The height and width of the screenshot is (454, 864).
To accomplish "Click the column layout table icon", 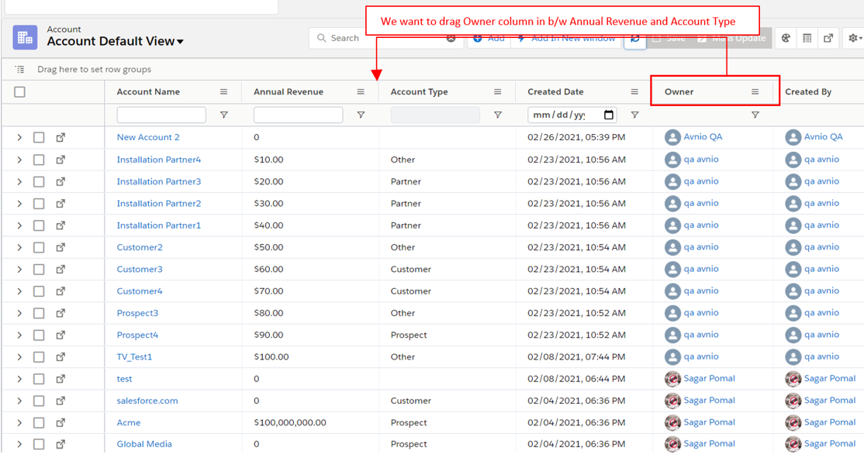I will point(807,38).
